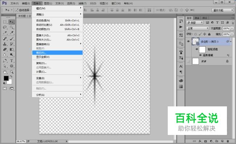The image size is (236, 144).
Task: Switch to the 路径 tab
Action: (205, 18)
